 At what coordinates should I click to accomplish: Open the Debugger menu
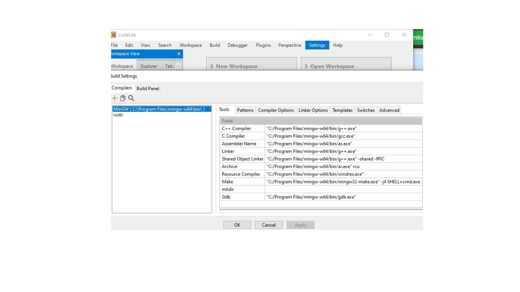click(x=238, y=45)
